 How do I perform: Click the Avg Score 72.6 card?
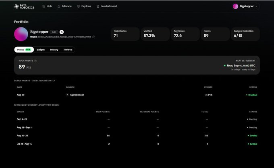click(185, 34)
